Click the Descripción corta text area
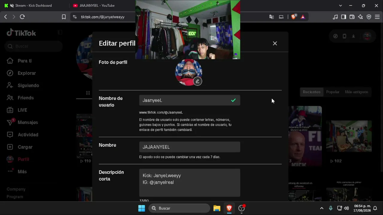This screenshot has height=215, width=383. click(190, 183)
